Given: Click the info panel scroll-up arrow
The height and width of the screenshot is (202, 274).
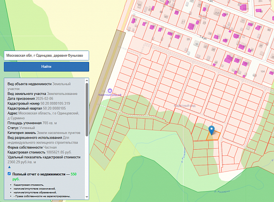Looking at the screenshot, I should 87,81.
